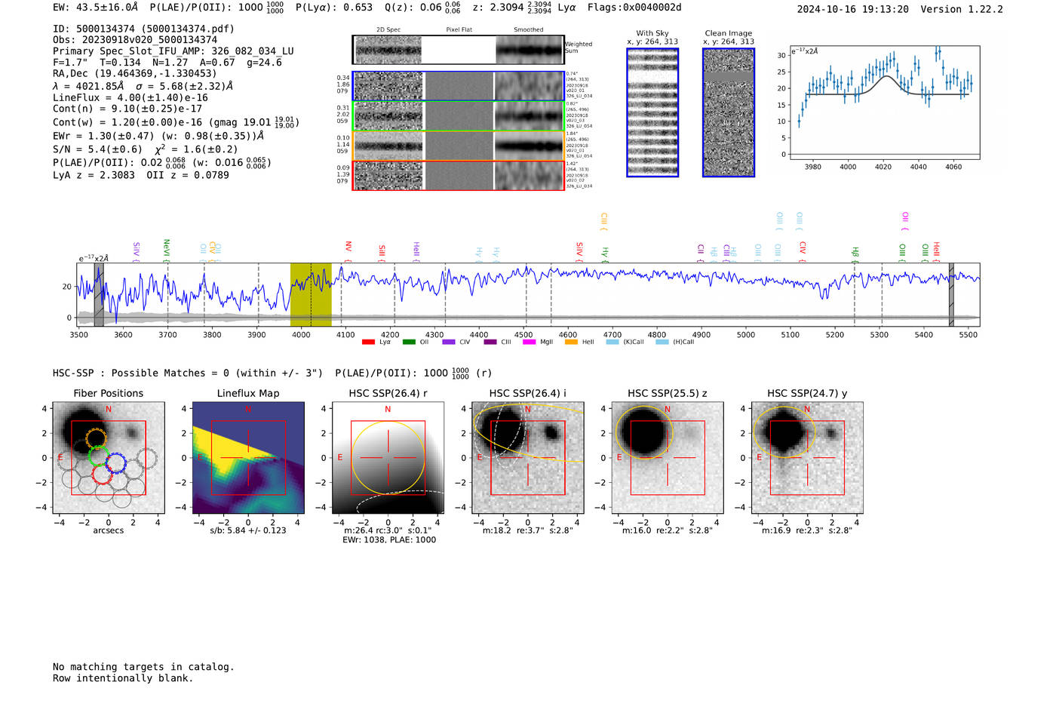1056x719 pixels.
Task: Click the purple CIV legend swatch
Action: tap(449, 342)
